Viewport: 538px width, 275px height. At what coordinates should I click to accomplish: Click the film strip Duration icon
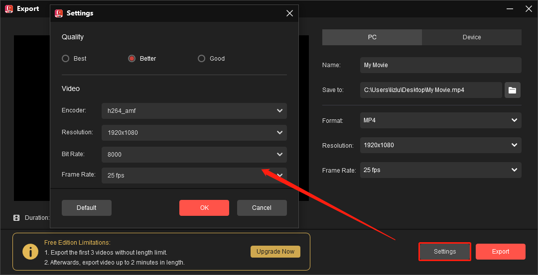pos(16,217)
